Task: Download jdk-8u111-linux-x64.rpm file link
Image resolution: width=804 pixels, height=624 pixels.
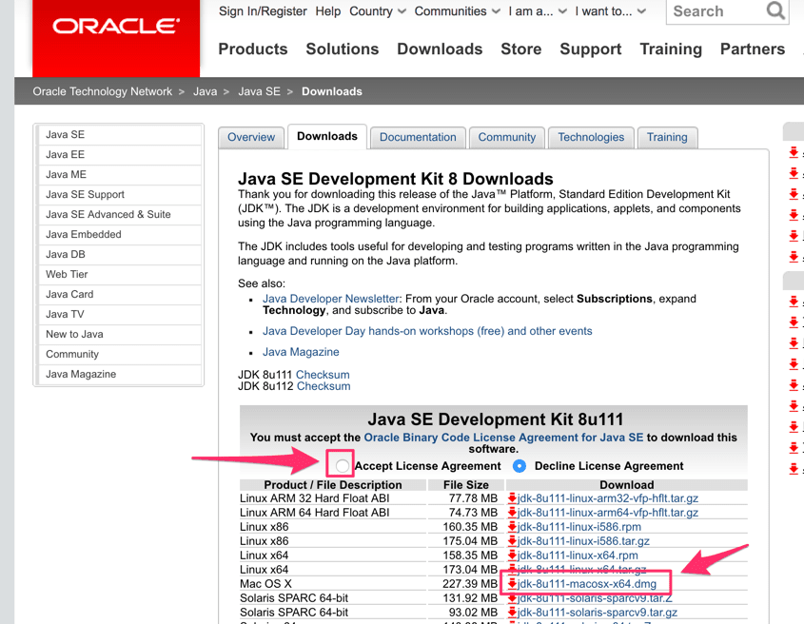Action: [578, 556]
